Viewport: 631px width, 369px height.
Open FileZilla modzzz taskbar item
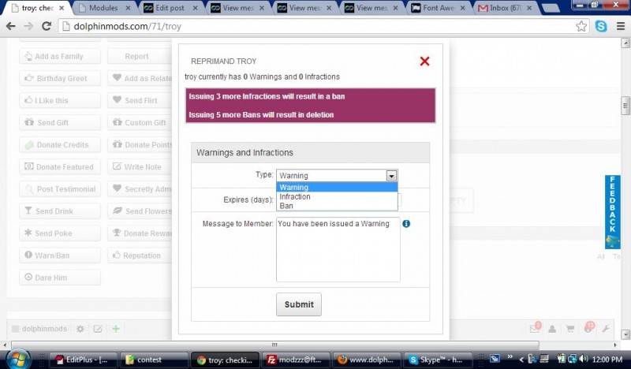(x=296, y=360)
